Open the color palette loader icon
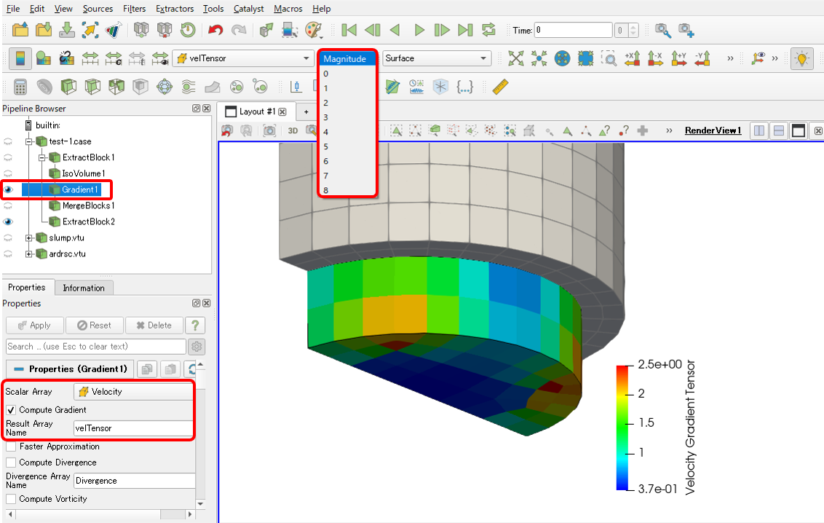 [313, 30]
